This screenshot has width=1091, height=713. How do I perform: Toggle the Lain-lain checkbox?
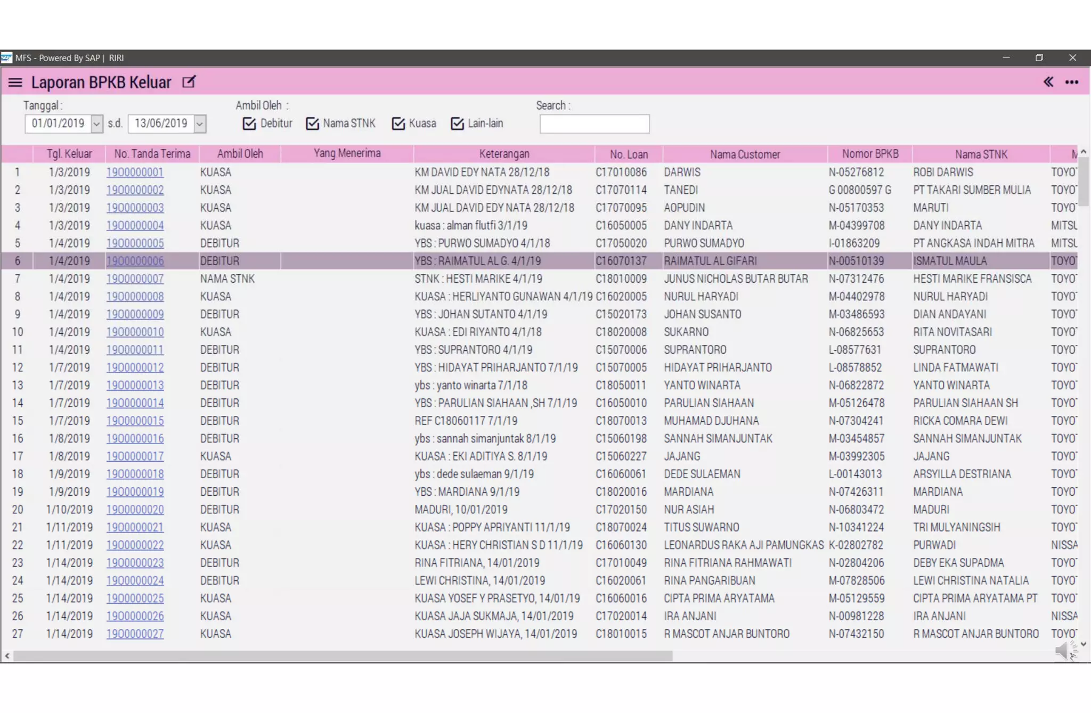[x=457, y=124]
